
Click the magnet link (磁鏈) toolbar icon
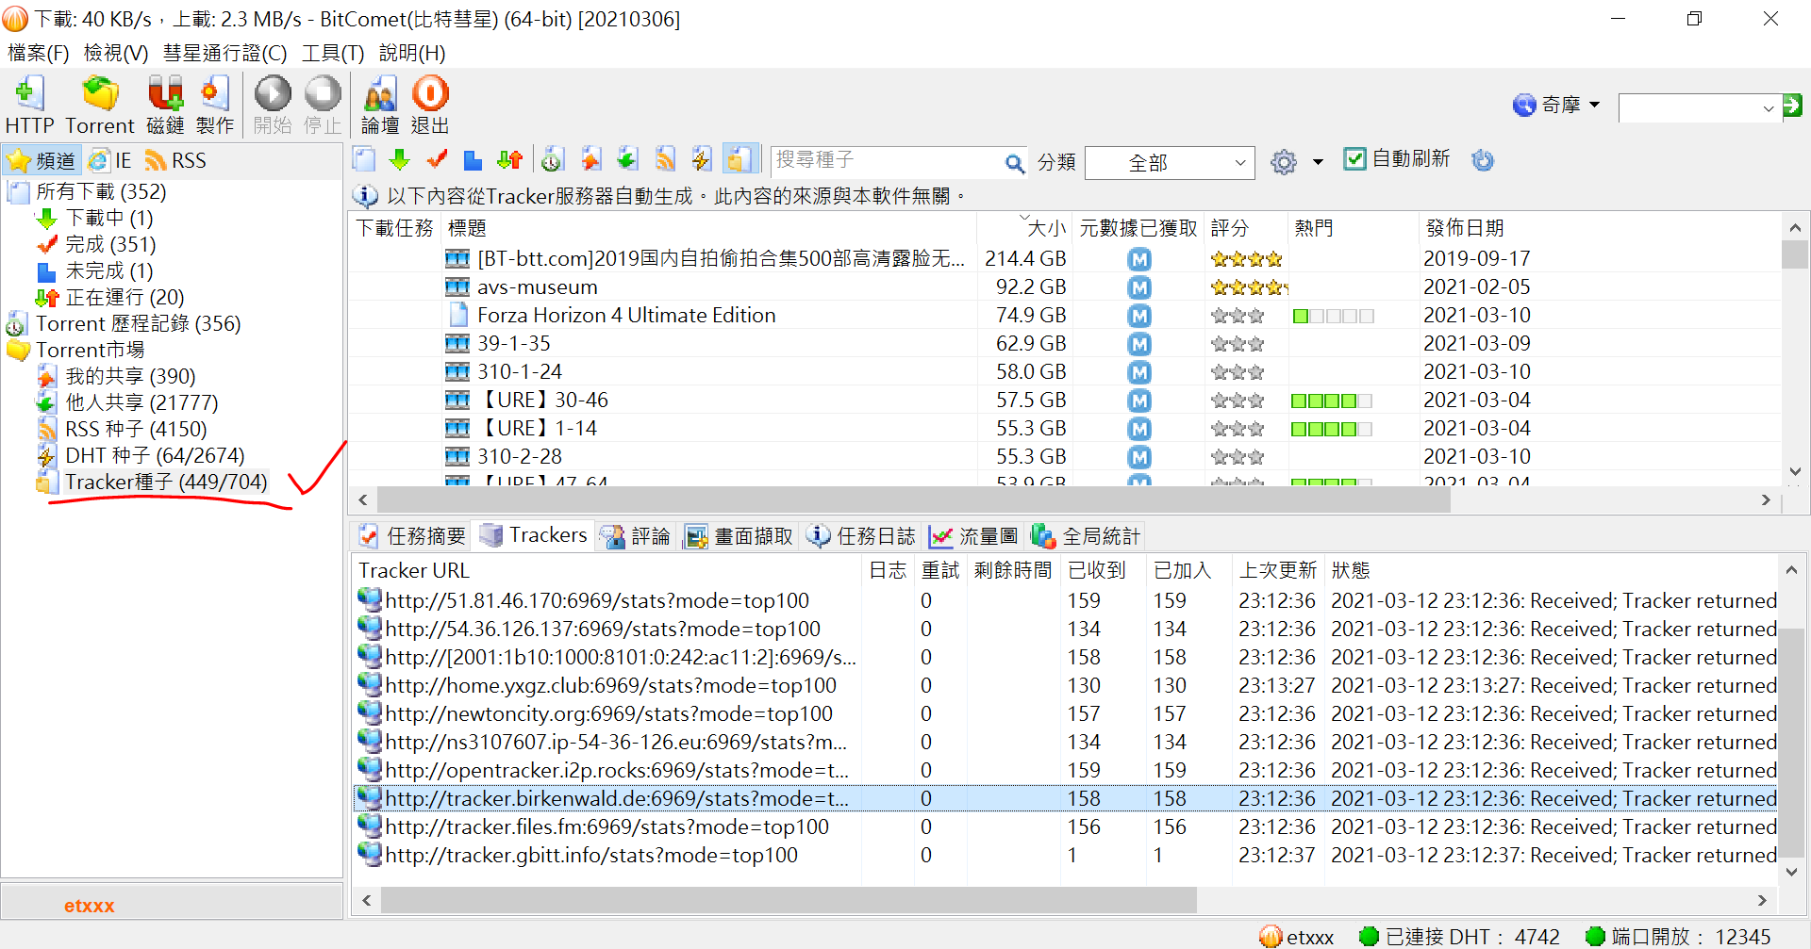pyautogui.click(x=166, y=105)
